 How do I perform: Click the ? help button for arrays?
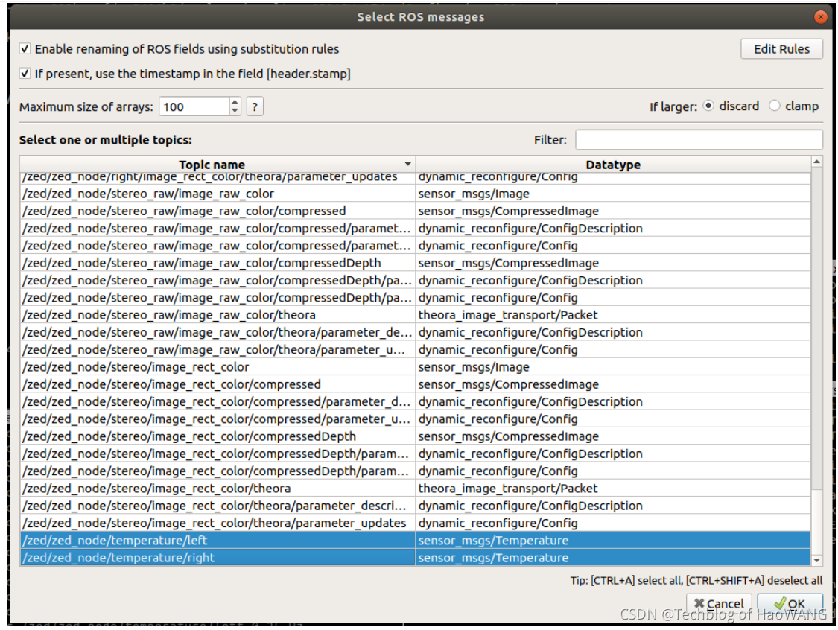click(x=255, y=107)
